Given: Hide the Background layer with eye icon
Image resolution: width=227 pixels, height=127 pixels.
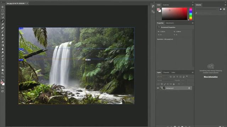Looking at the screenshot, I should tap(158, 88).
